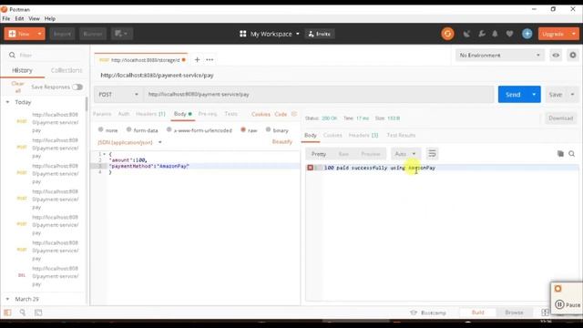The width and height of the screenshot is (583, 328).
Task: Click the heart icon in header
Action: 509,34
